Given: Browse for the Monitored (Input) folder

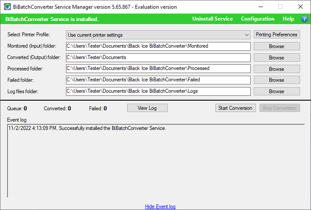Looking at the screenshot, I should (276, 46).
